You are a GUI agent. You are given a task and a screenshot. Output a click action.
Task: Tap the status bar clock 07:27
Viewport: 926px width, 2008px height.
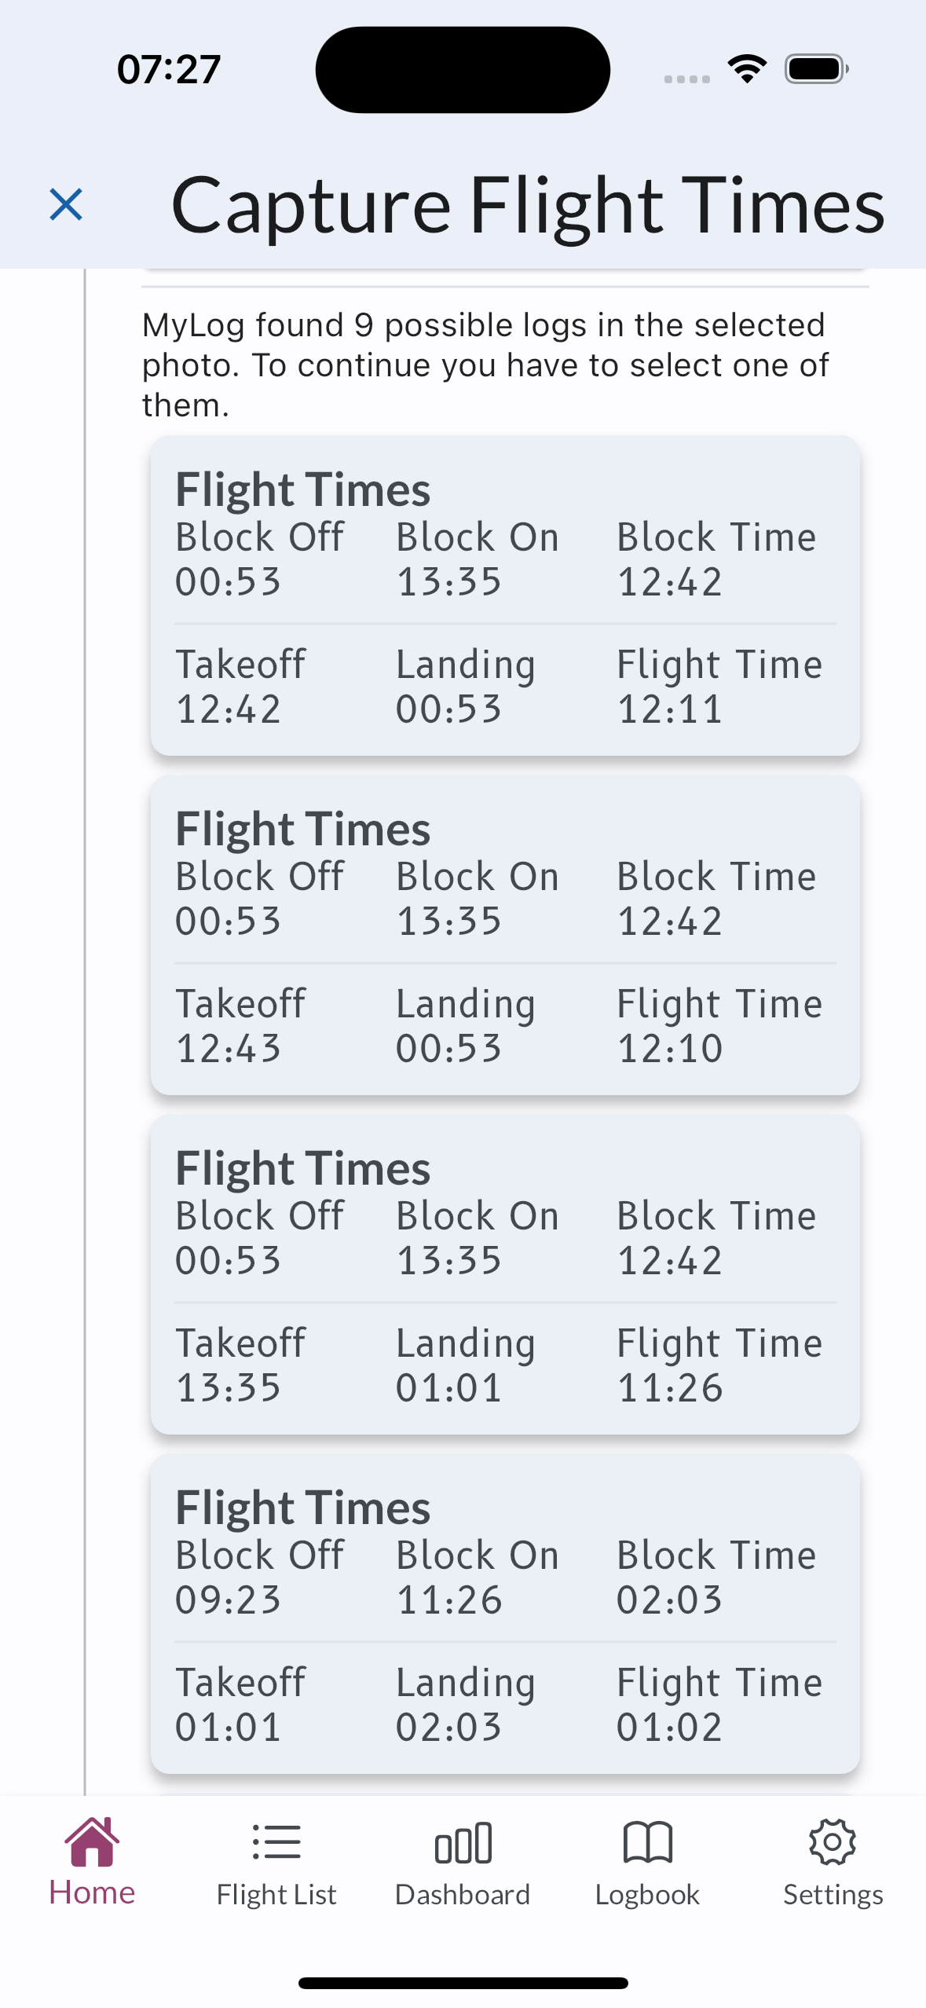(x=169, y=69)
